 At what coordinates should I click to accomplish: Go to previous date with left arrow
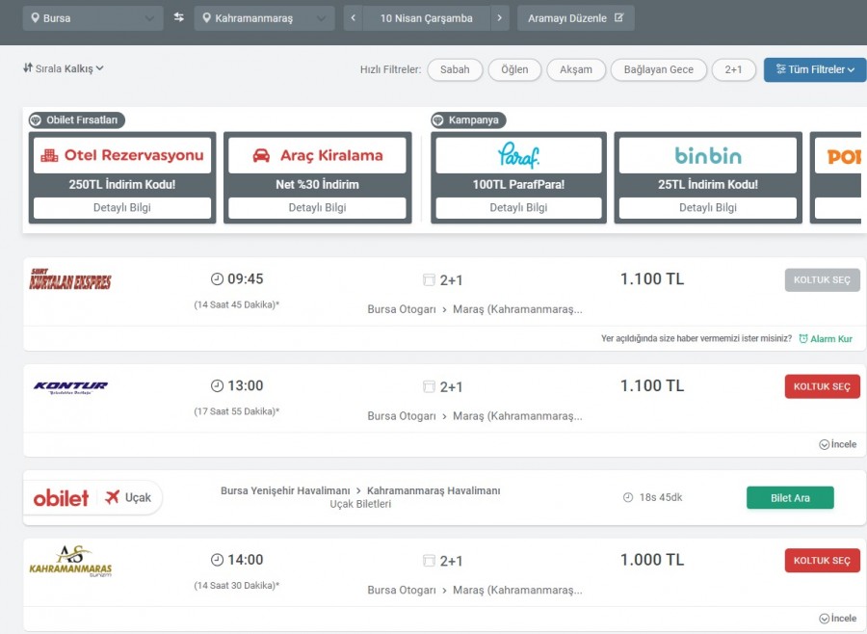coord(354,18)
